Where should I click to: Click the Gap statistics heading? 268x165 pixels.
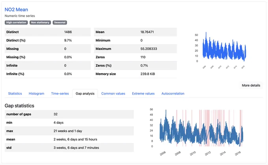19,106
